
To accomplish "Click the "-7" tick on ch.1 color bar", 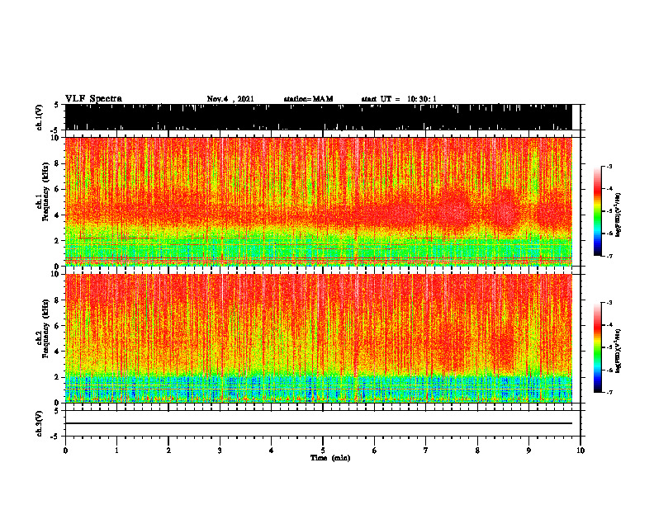I will coord(610,256).
